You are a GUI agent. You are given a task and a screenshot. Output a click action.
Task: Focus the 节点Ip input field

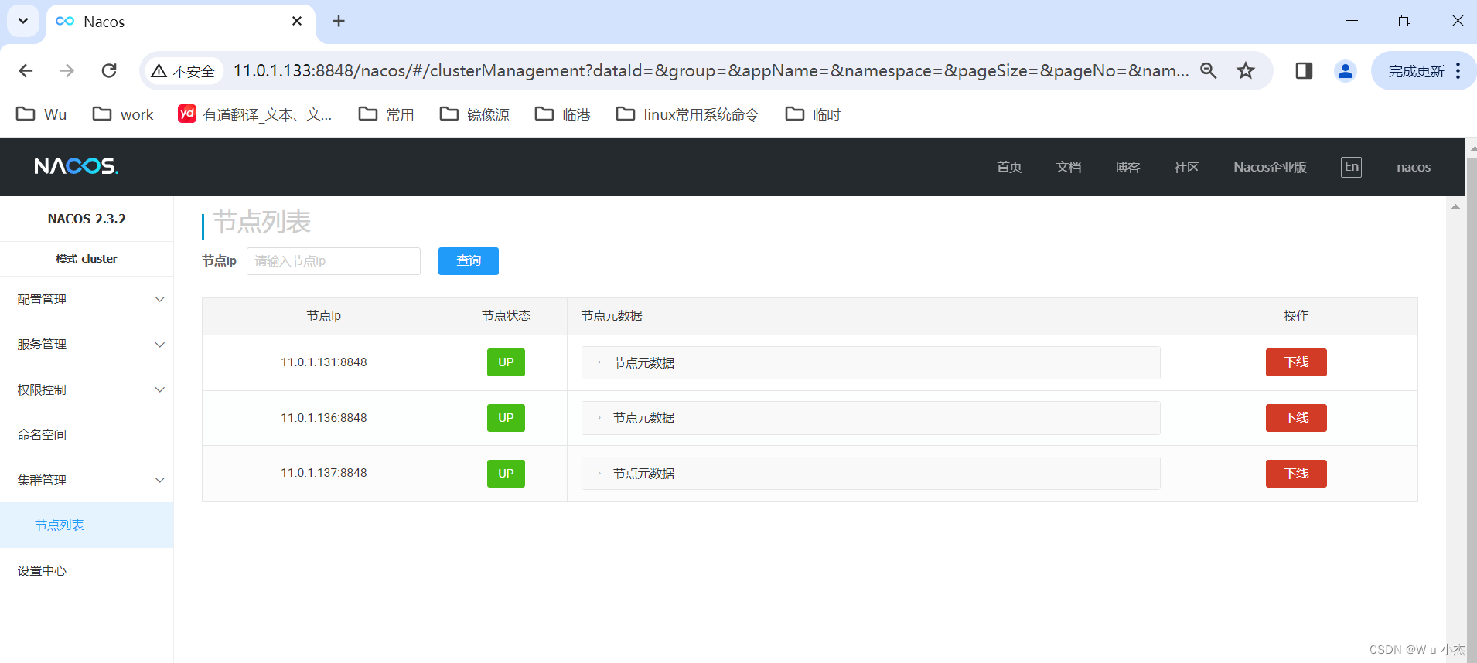pyautogui.click(x=333, y=261)
